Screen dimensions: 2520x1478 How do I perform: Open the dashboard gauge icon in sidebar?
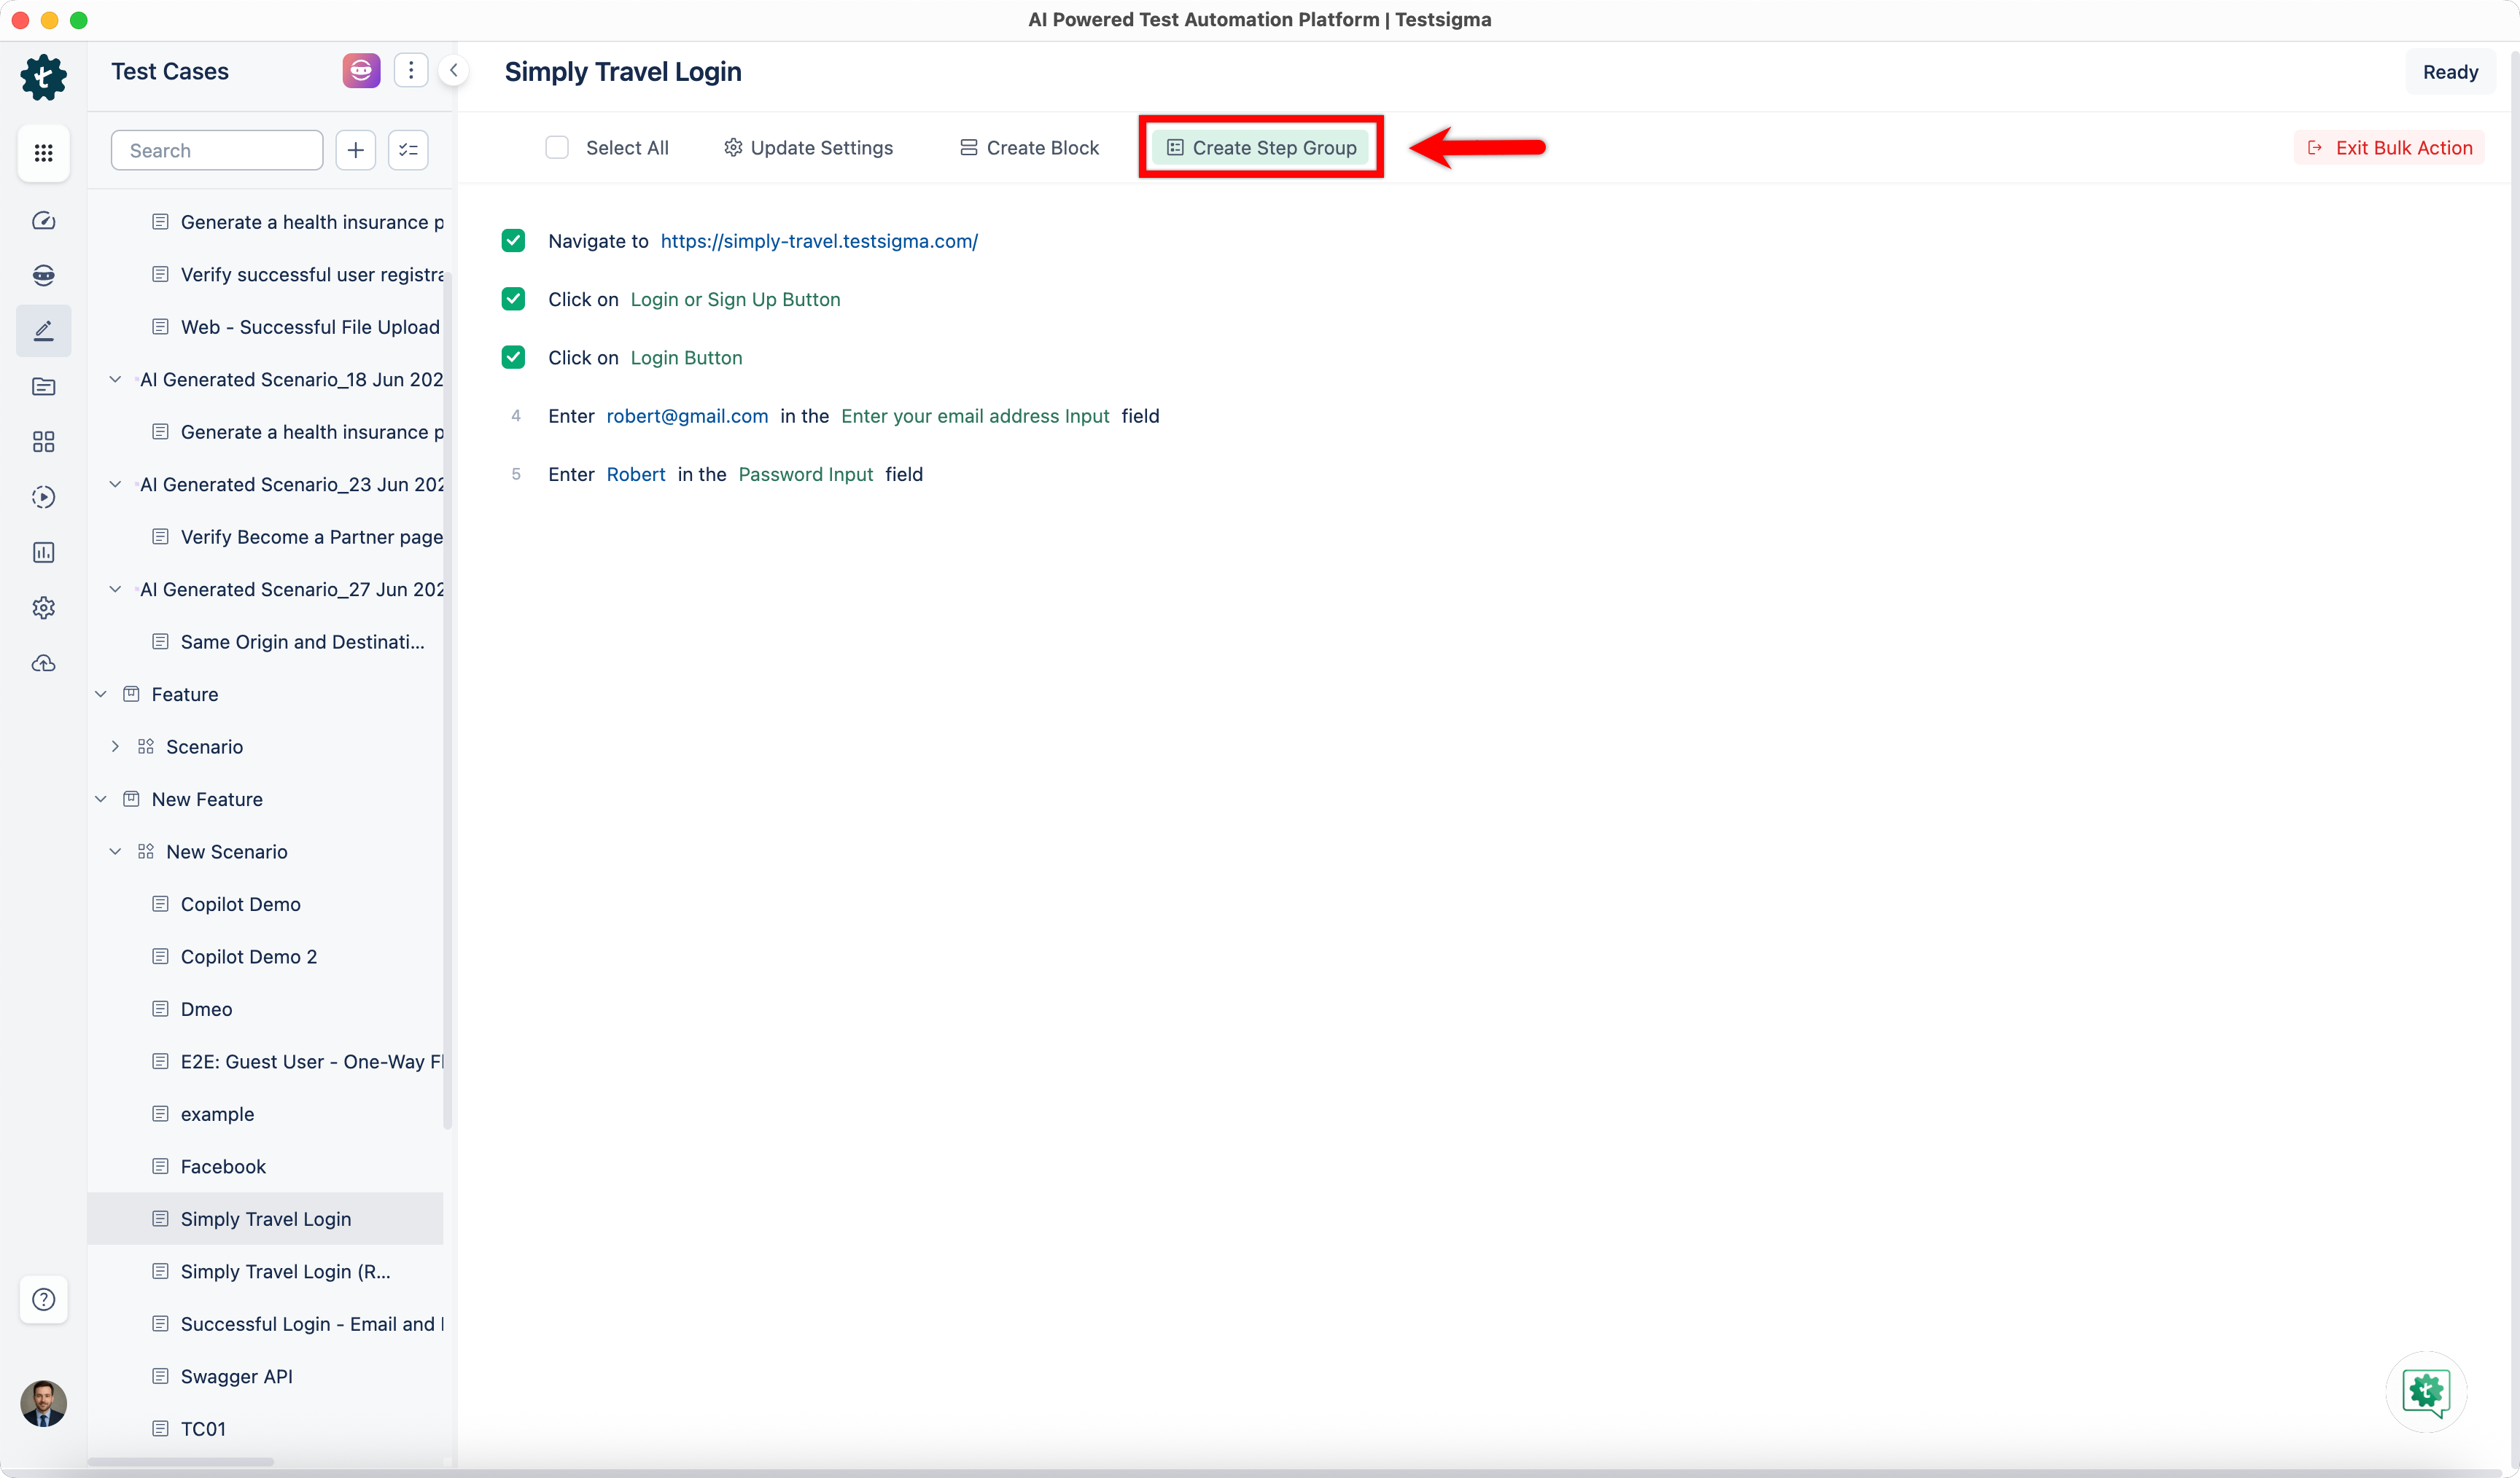(43, 221)
